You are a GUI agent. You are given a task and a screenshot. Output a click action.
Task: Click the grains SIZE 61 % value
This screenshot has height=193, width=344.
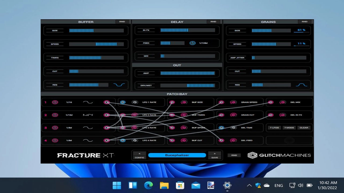click(301, 30)
